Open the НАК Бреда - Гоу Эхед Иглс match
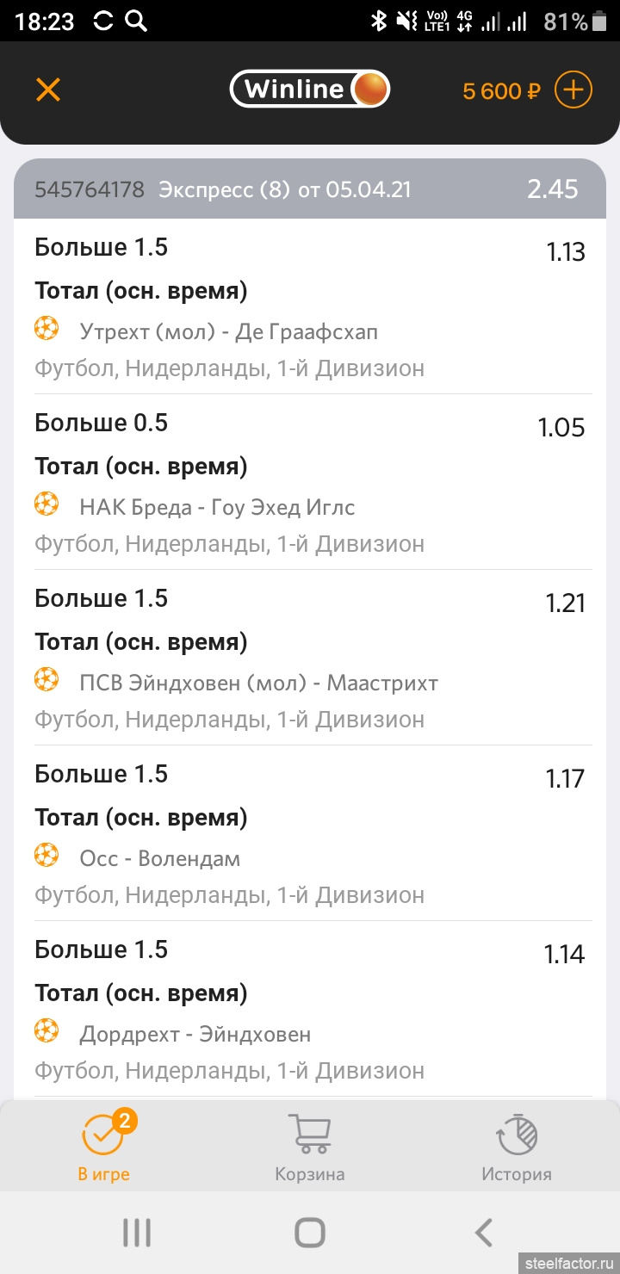Image resolution: width=620 pixels, height=1274 pixels. (217, 507)
